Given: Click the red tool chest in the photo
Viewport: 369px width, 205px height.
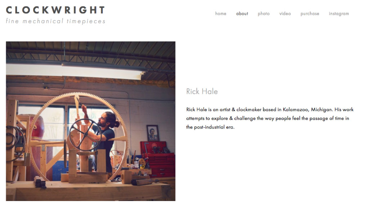Looking at the screenshot, I should point(158,158).
